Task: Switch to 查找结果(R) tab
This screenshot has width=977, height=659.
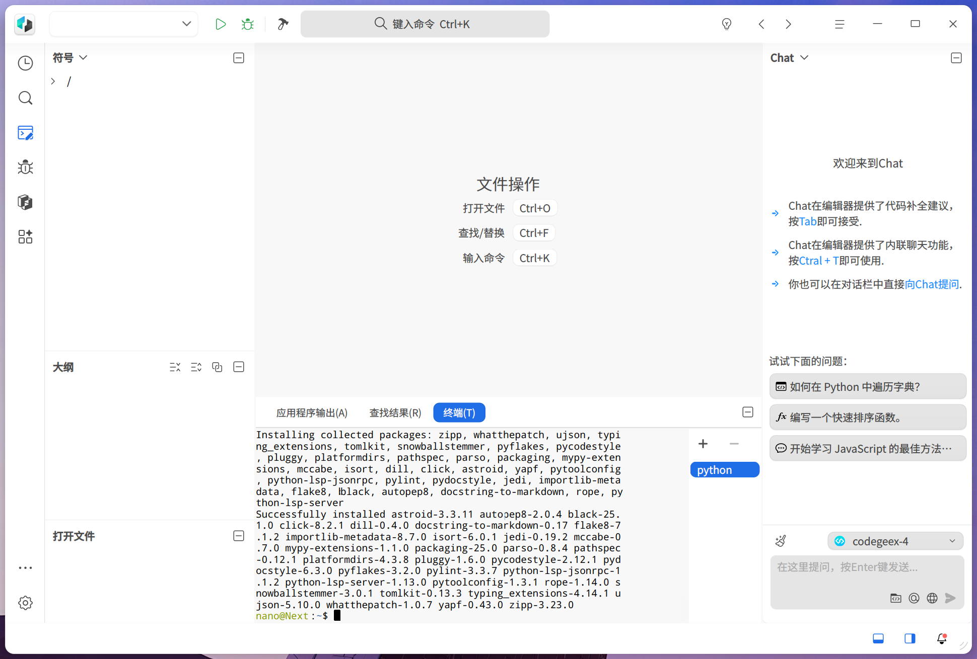Action: pos(395,413)
